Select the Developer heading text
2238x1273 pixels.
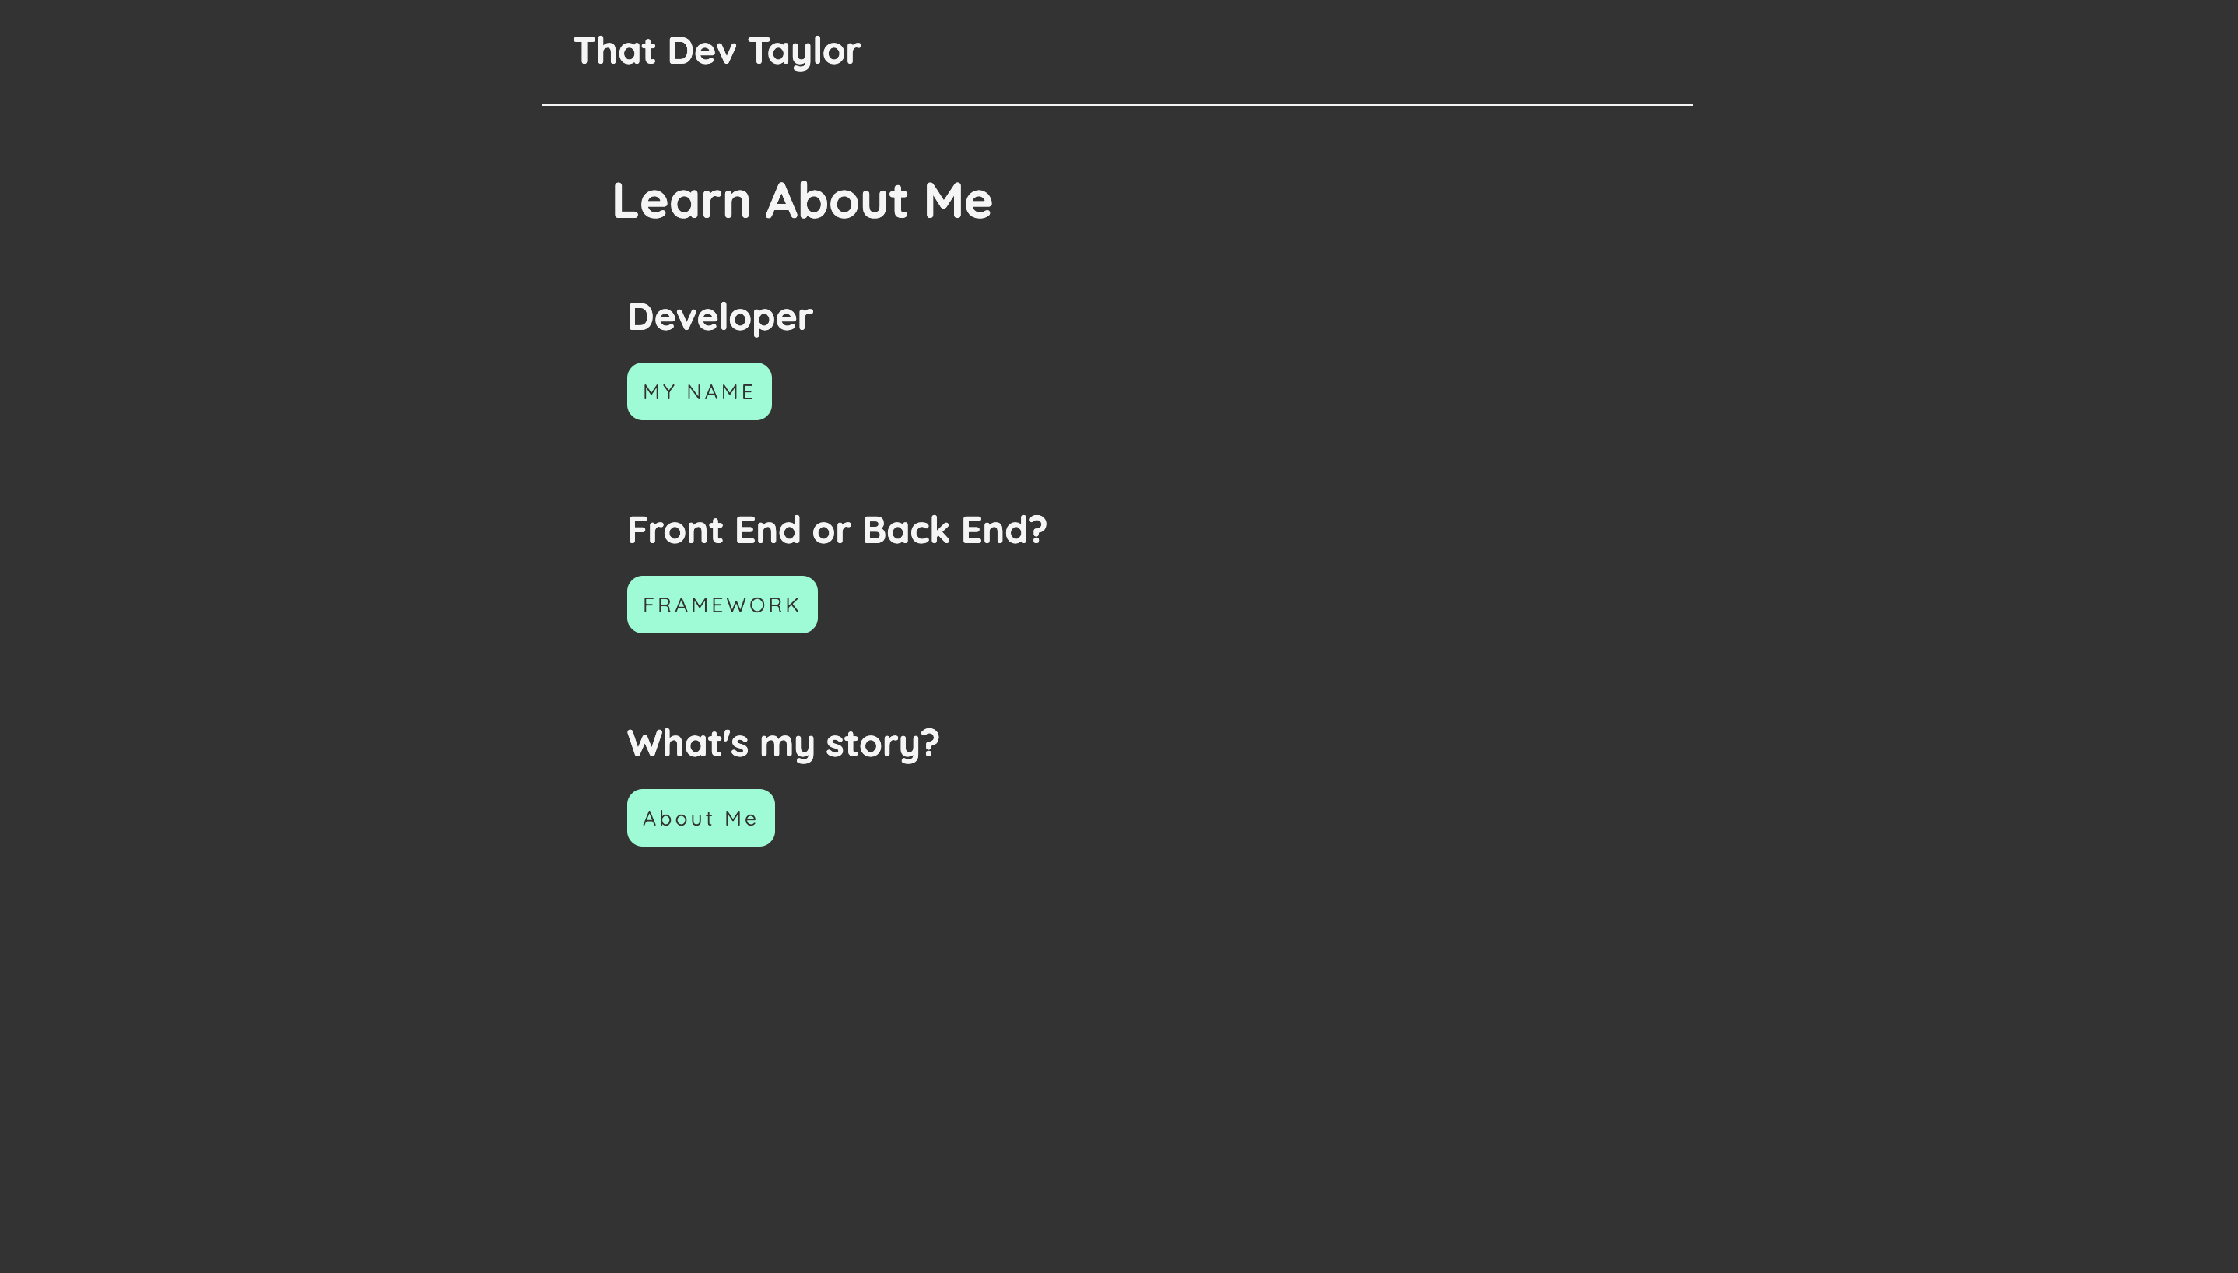[720, 318]
